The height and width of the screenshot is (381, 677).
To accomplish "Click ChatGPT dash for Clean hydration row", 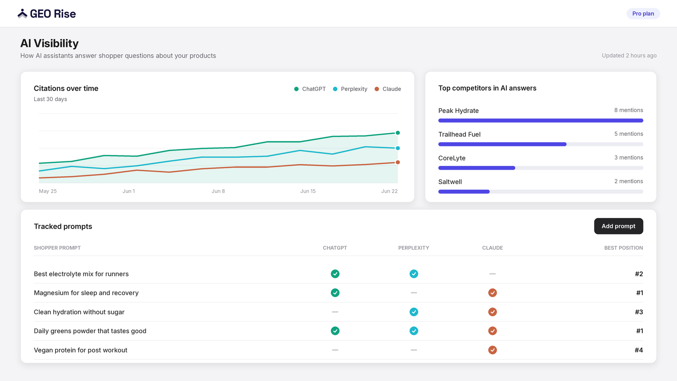I will tap(335, 312).
